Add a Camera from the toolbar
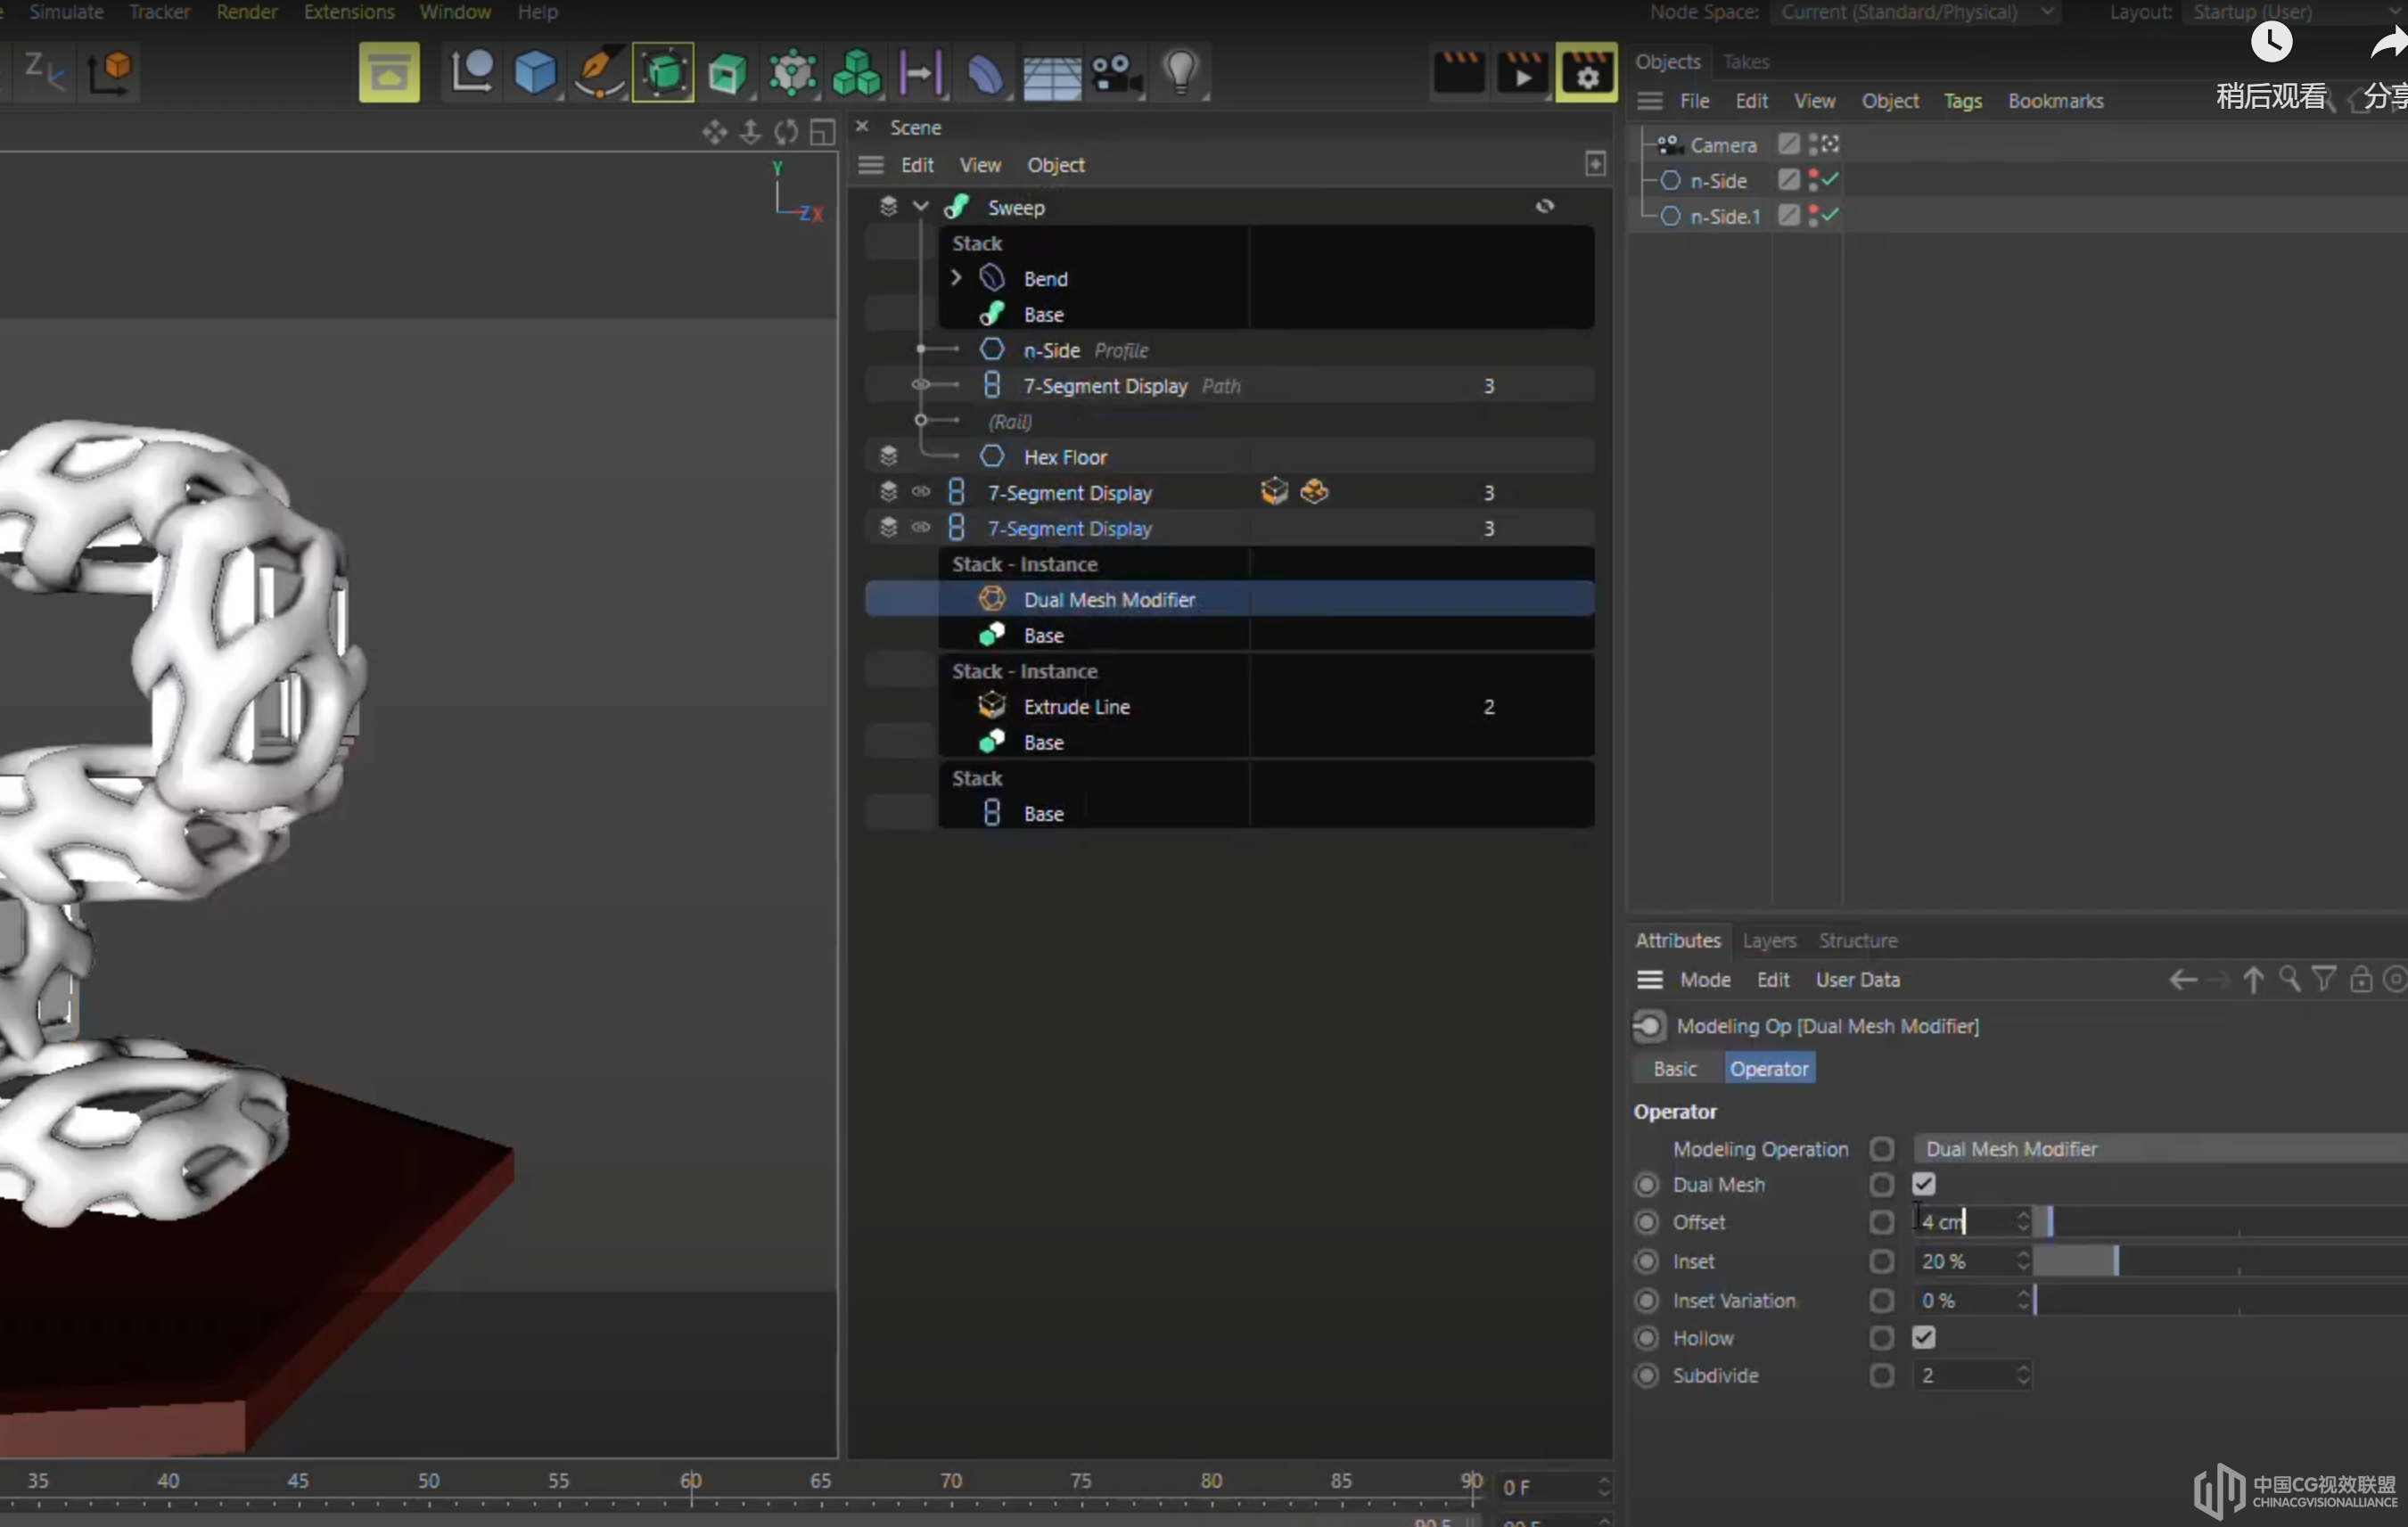Image resolution: width=2408 pixels, height=1527 pixels. [1116, 74]
